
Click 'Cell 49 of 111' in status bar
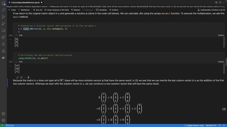coord(211,126)
